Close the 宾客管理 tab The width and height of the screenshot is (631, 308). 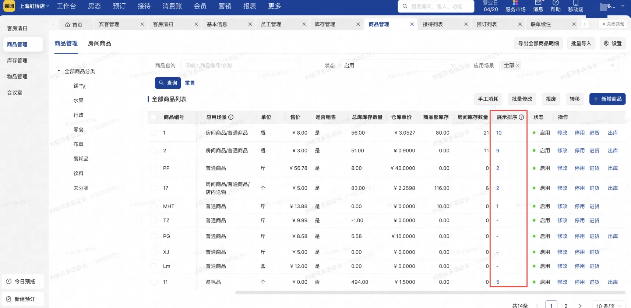[142, 24]
